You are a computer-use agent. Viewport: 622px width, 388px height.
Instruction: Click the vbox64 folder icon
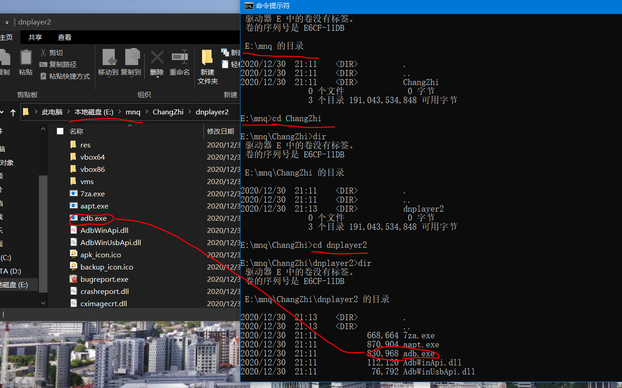click(x=73, y=157)
